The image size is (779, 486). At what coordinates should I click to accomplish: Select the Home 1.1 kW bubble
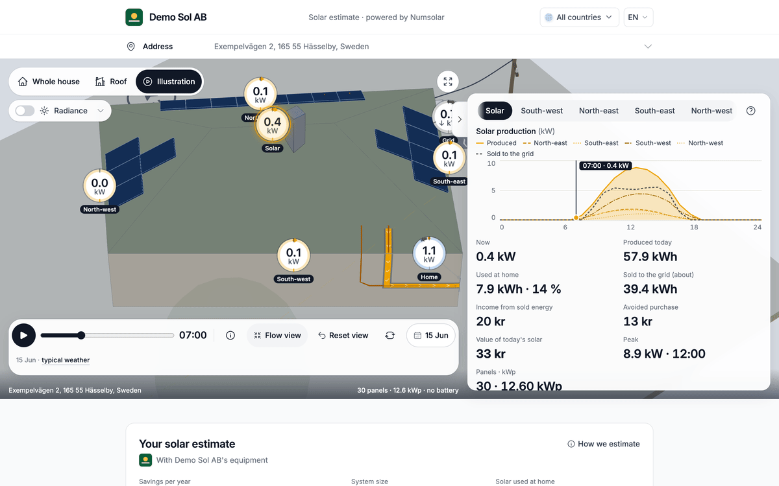click(429, 254)
